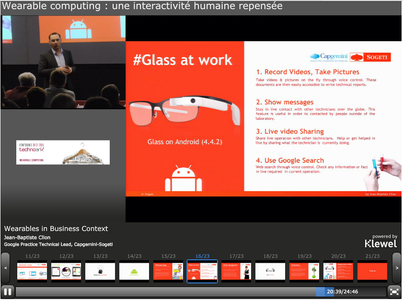This screenshot has height=300, width=403.
Task: Pause the presentation playback
Action: coord(8,292)
